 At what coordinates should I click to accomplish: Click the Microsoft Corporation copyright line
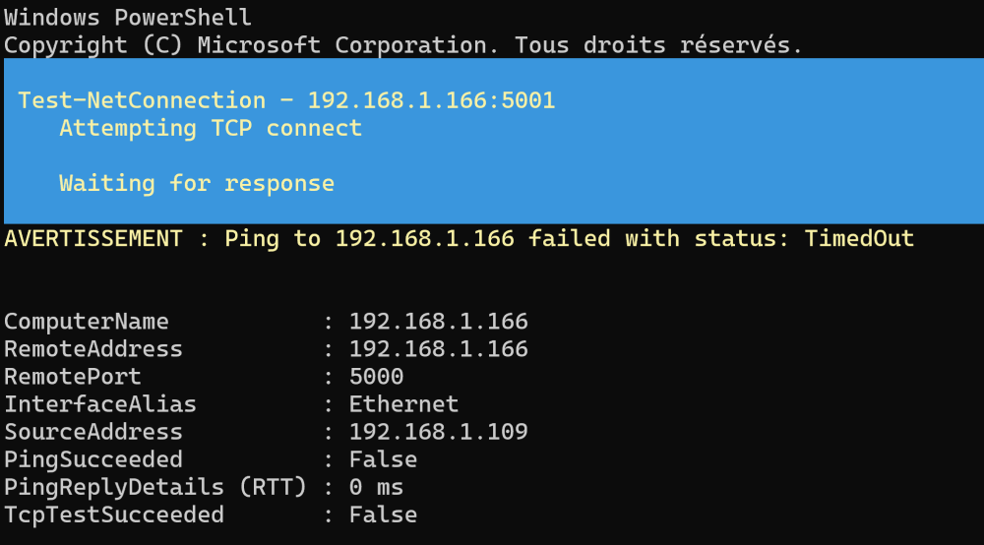coord(403,45)
